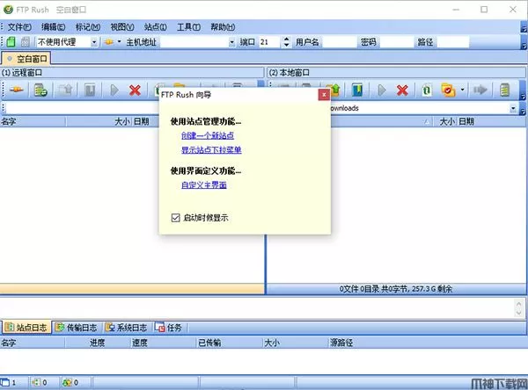Screen dimensions: 528x390
Task: Select the 空白窗口 tab
Action: (x=26, y=59)
